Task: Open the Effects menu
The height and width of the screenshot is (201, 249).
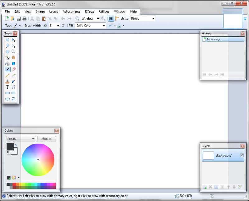Action: coord(90,11)
